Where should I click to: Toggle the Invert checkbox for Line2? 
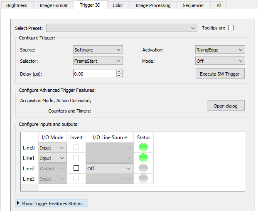(x=76, y=168)
